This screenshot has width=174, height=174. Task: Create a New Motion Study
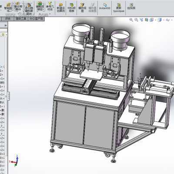pyautogui.click(x=60, y=8)
